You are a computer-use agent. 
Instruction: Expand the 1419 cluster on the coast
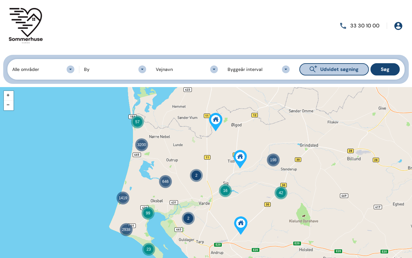pyautogui.click(x=123, y=198)
